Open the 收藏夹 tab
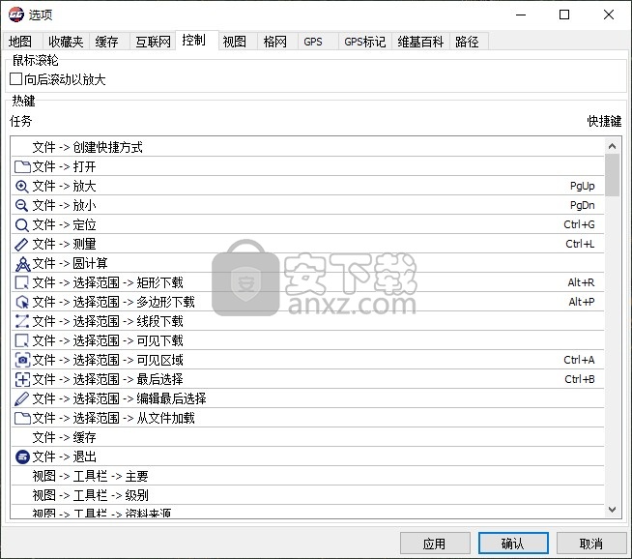The height and width of the screenshot is (559, 632). coord(66,42)
